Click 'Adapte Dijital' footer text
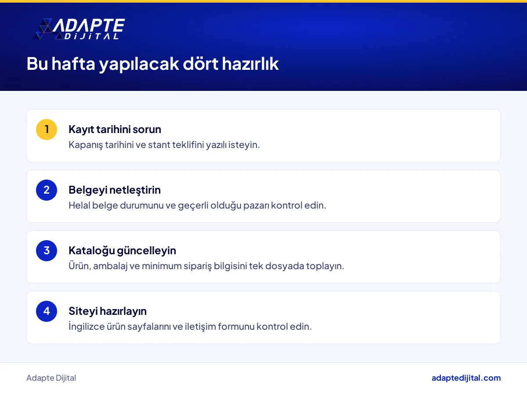527x400 pixels. pos(51,378)
